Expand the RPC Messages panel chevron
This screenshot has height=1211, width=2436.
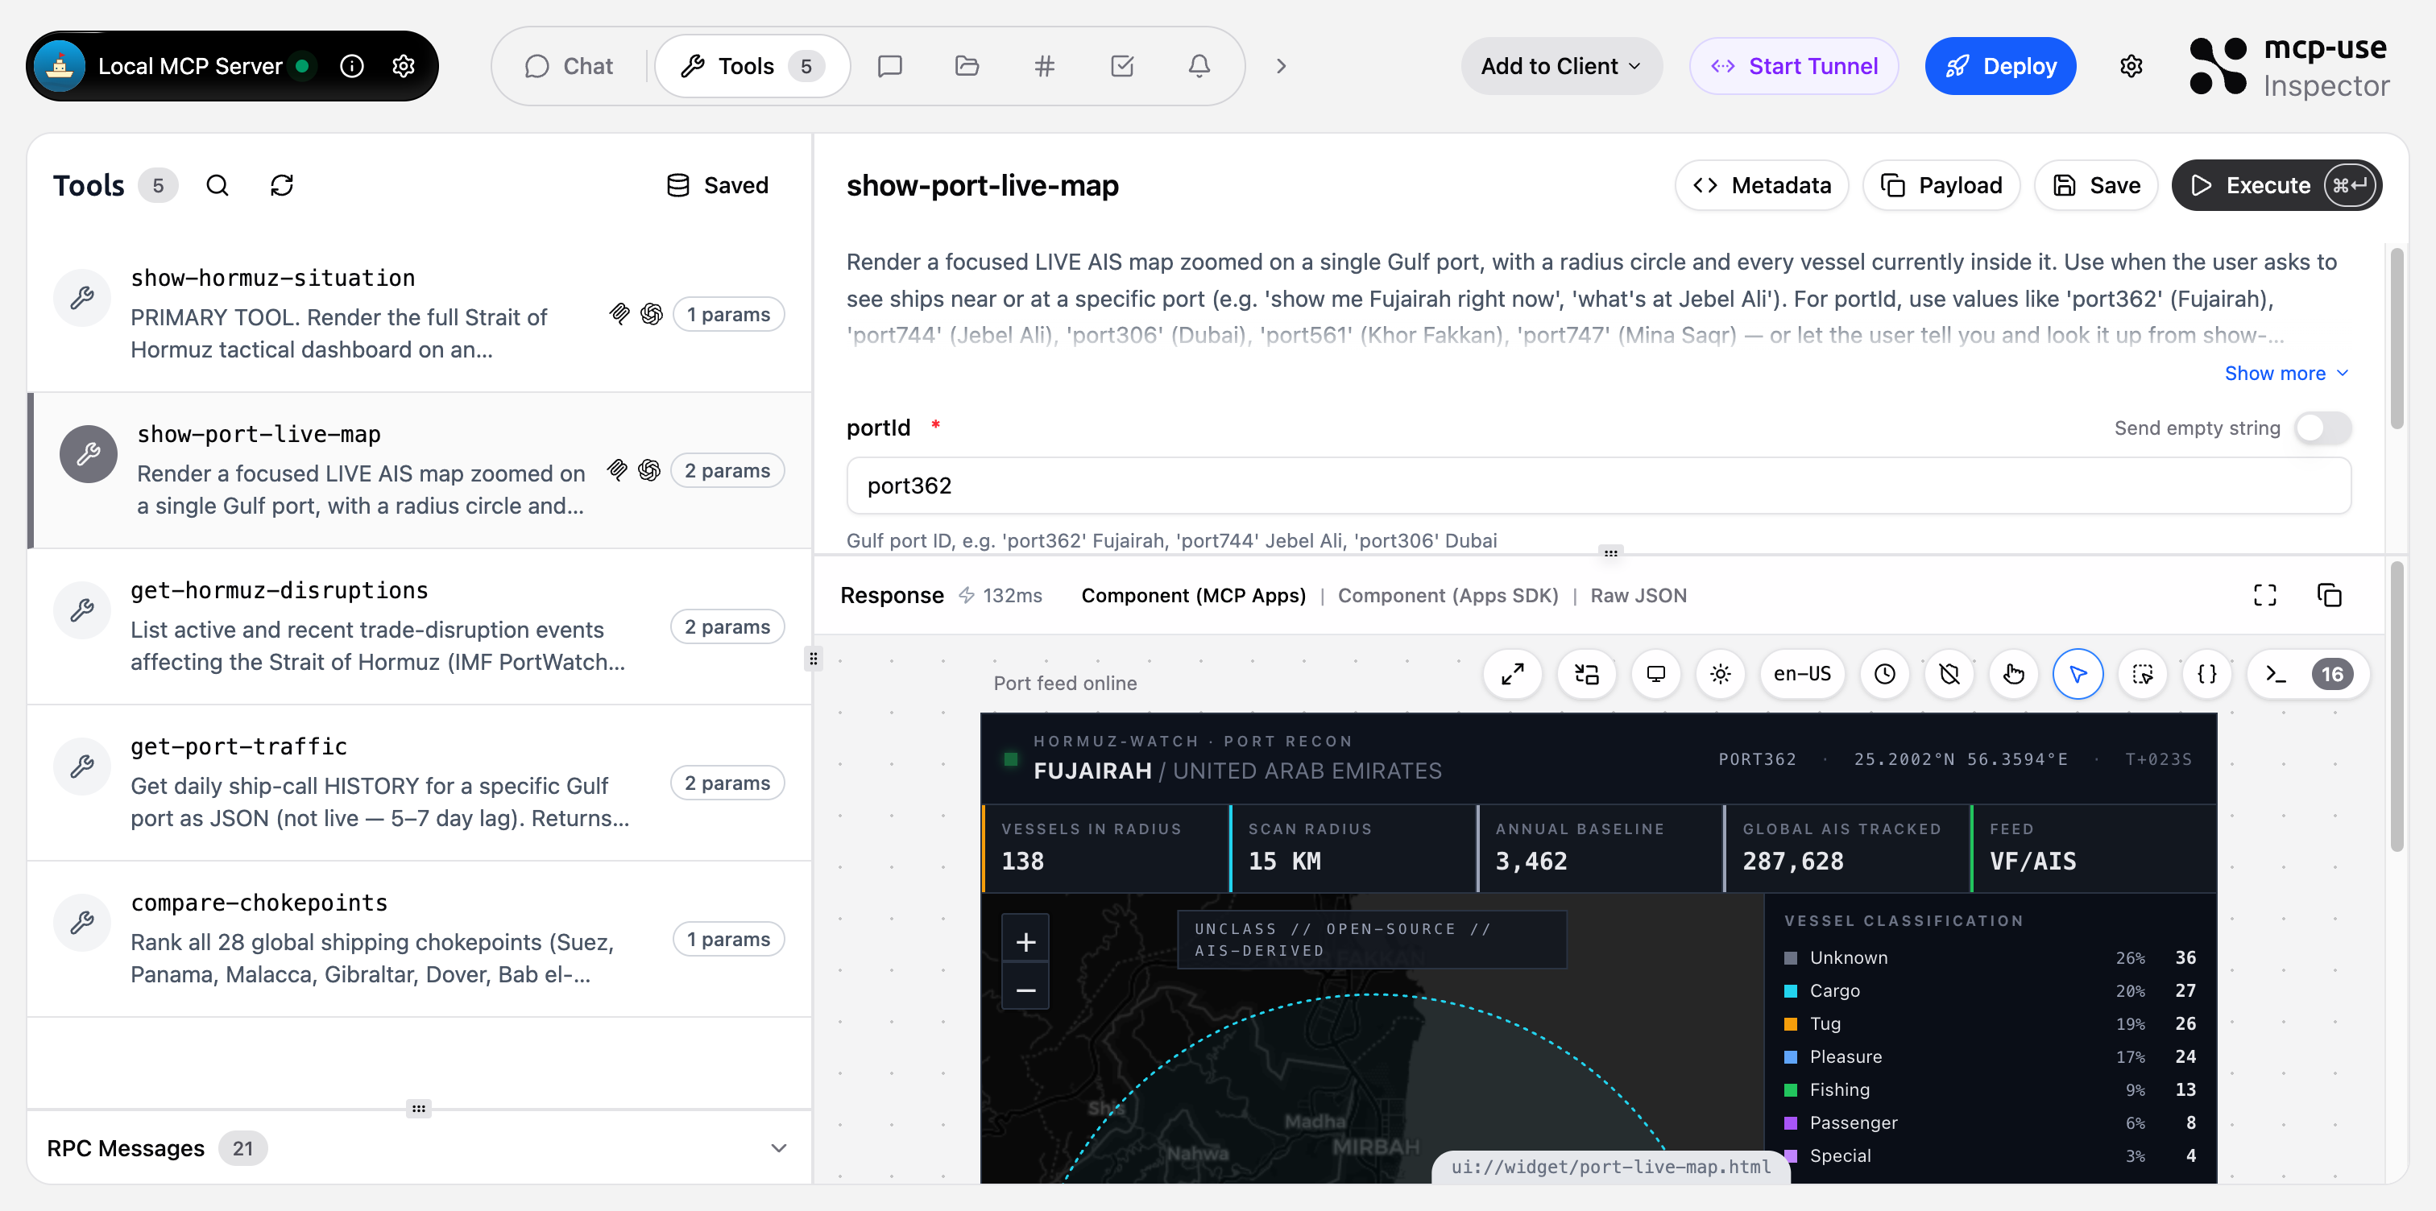pos(778,1147)
